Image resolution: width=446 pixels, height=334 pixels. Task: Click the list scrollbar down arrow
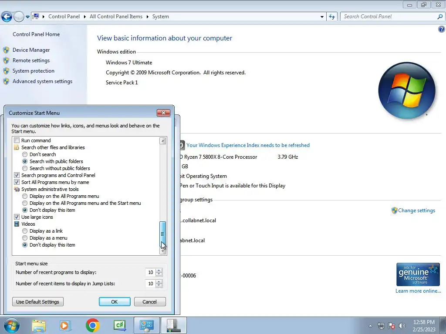click(x=163, y=251)
